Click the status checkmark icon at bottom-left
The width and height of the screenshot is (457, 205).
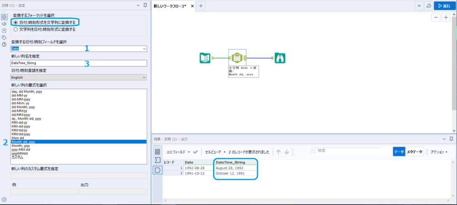click(4, 200)
